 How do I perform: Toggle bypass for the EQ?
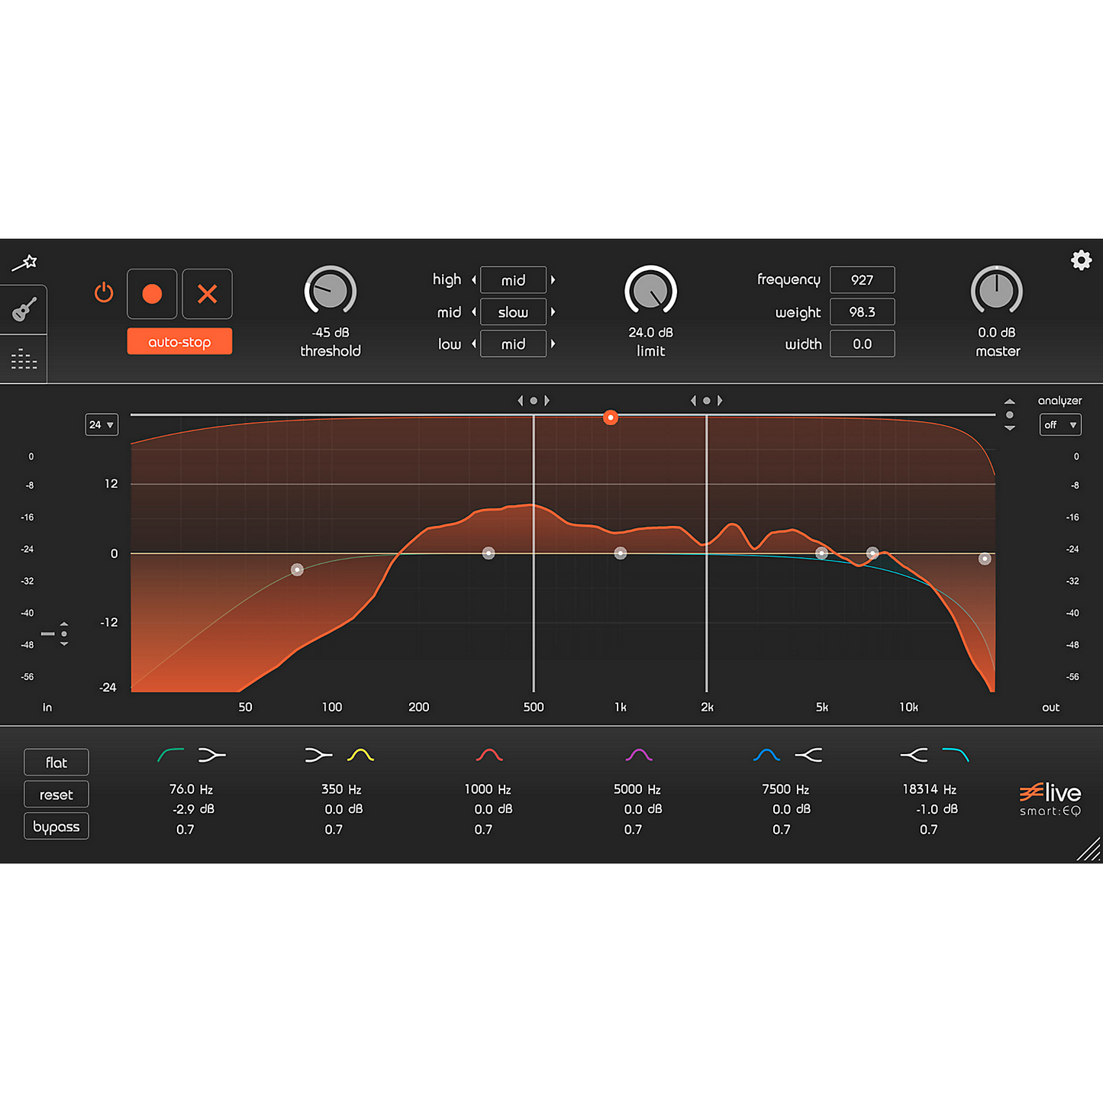pyautogui.click(x=56, y=826)
